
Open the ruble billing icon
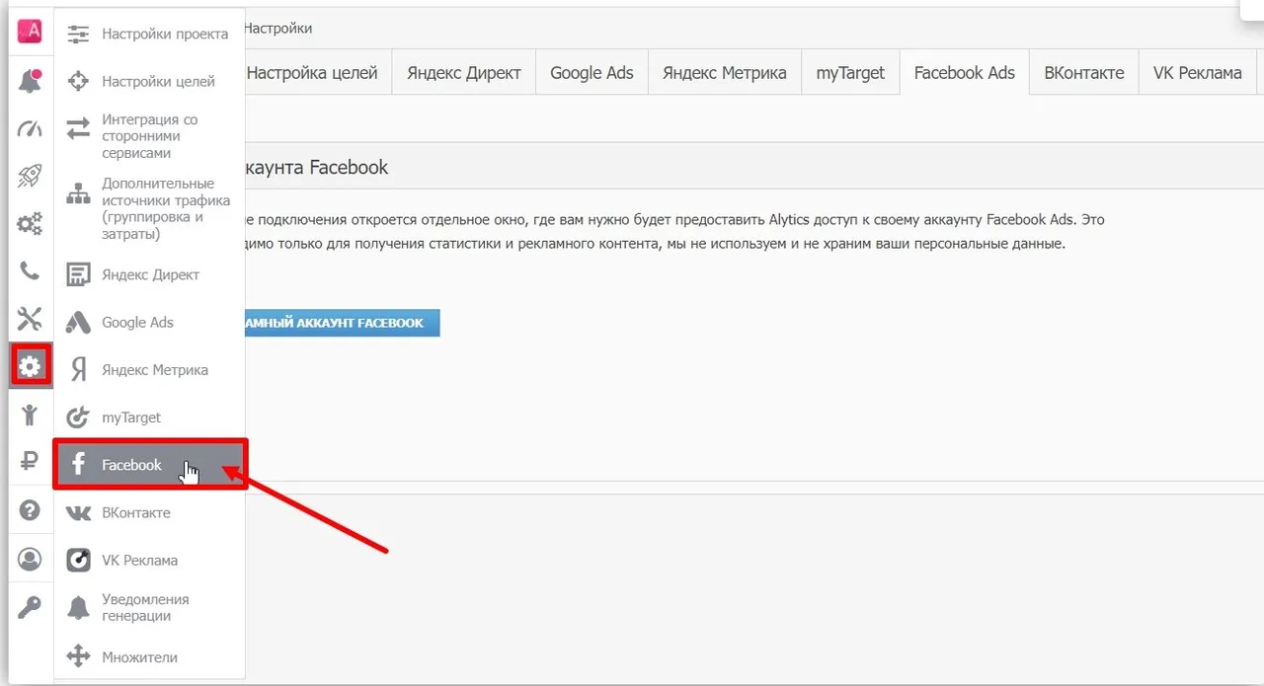point(30,461)
